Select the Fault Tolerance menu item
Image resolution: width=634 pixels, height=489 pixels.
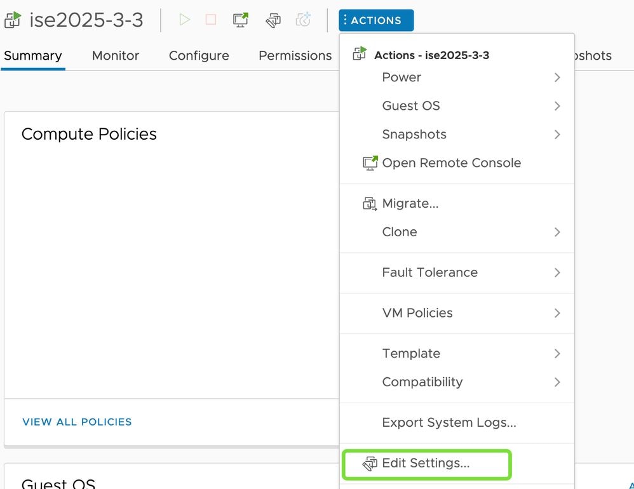tap(429, 272)
